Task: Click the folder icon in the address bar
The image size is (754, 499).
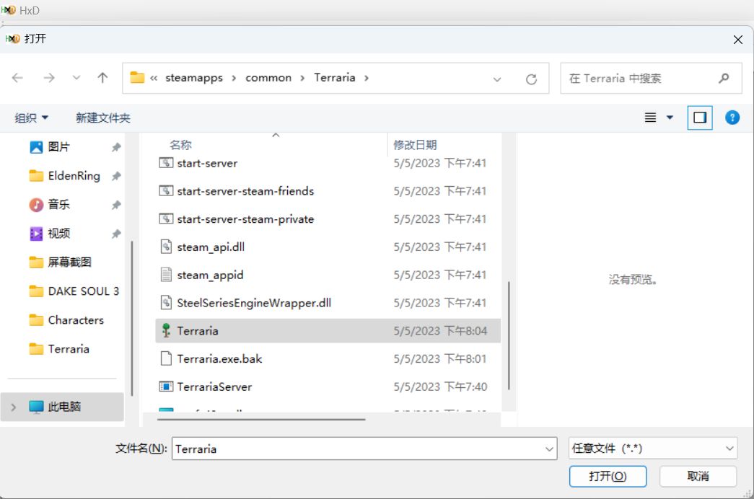Action: (x=137, y=77)
